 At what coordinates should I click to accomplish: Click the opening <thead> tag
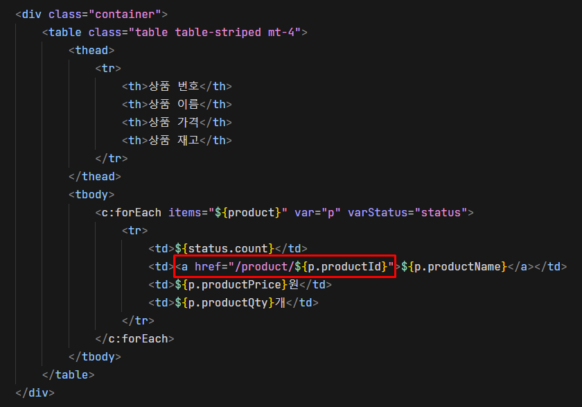[91, 51]
